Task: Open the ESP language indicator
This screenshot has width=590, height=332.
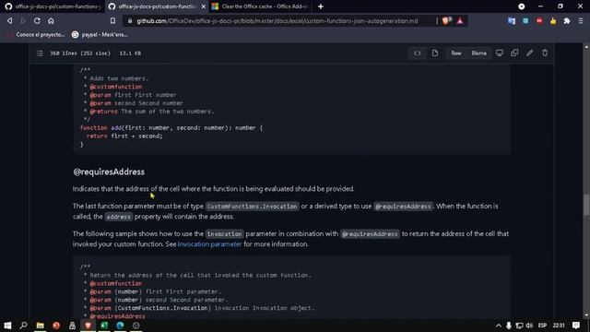Action: (542, 326)
